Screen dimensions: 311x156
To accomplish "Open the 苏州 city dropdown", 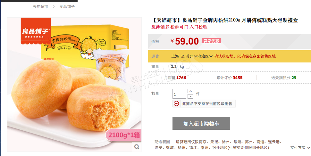I will click(x=191, y=56).
